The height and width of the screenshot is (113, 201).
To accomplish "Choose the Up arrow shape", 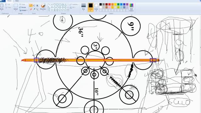I will (65, 7).
